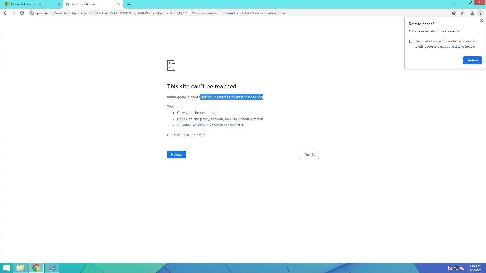The width and height of the screenshot is (486, 273).
Task: Click the blue Reload button
Action: pyautogui.click(x=176, y=154)
